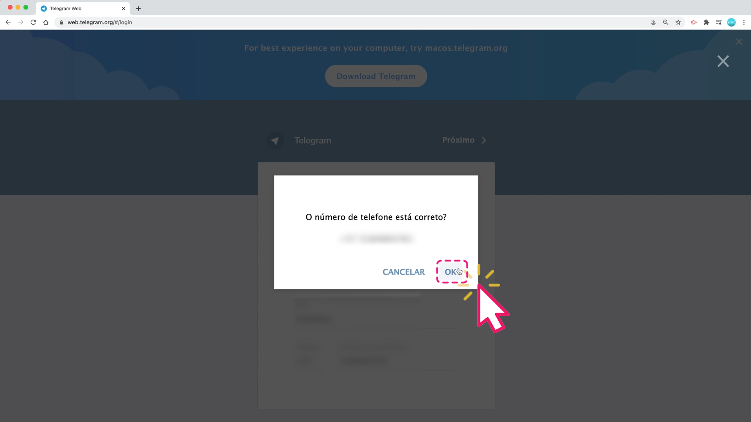This screenshot has height=422, width=751.
Task: Click the browser search icon
Action: point(666,22)
